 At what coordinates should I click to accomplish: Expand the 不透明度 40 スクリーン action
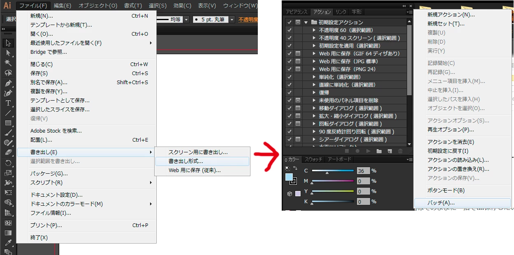coord(314,38)
